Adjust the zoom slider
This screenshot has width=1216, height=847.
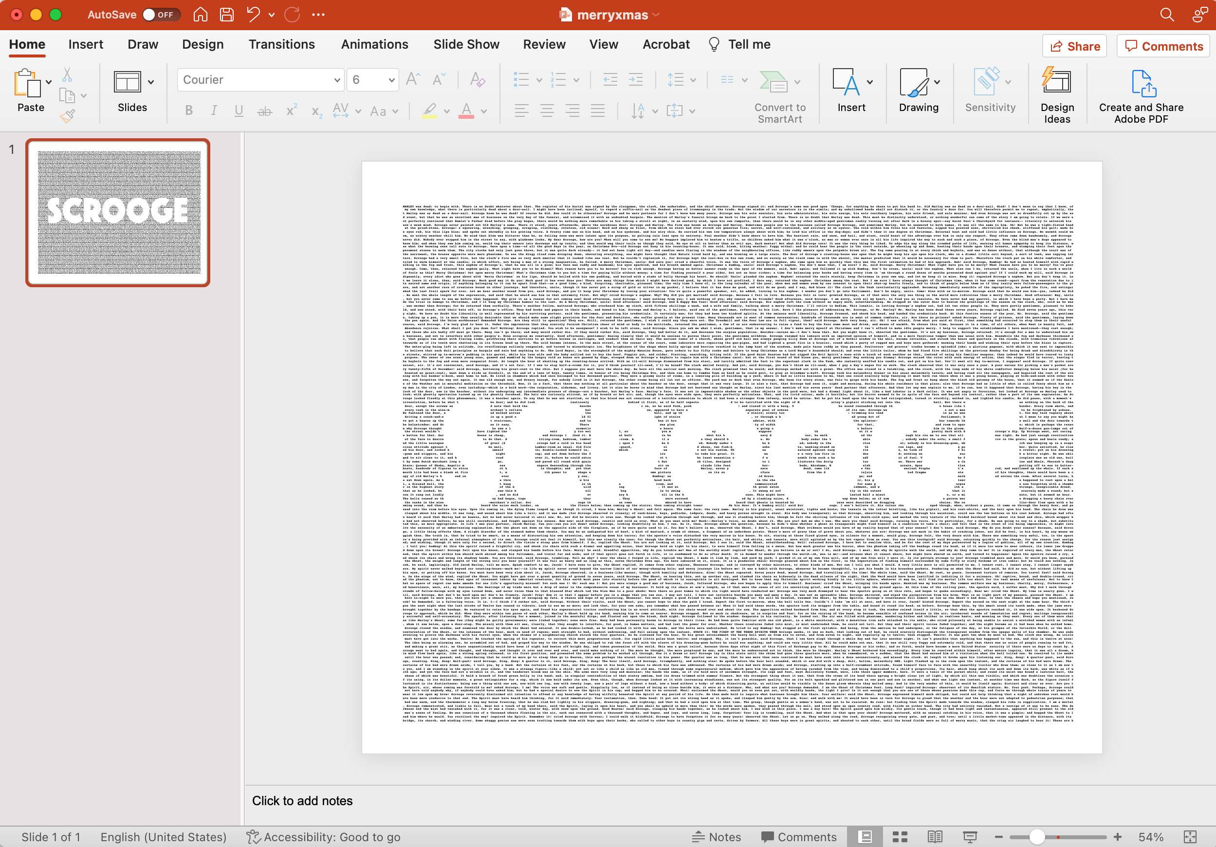pyautogui.click(x=1036, y=837)
